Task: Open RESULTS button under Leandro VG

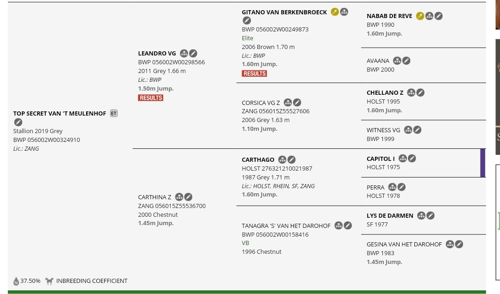Action: (x=151, y=98)
